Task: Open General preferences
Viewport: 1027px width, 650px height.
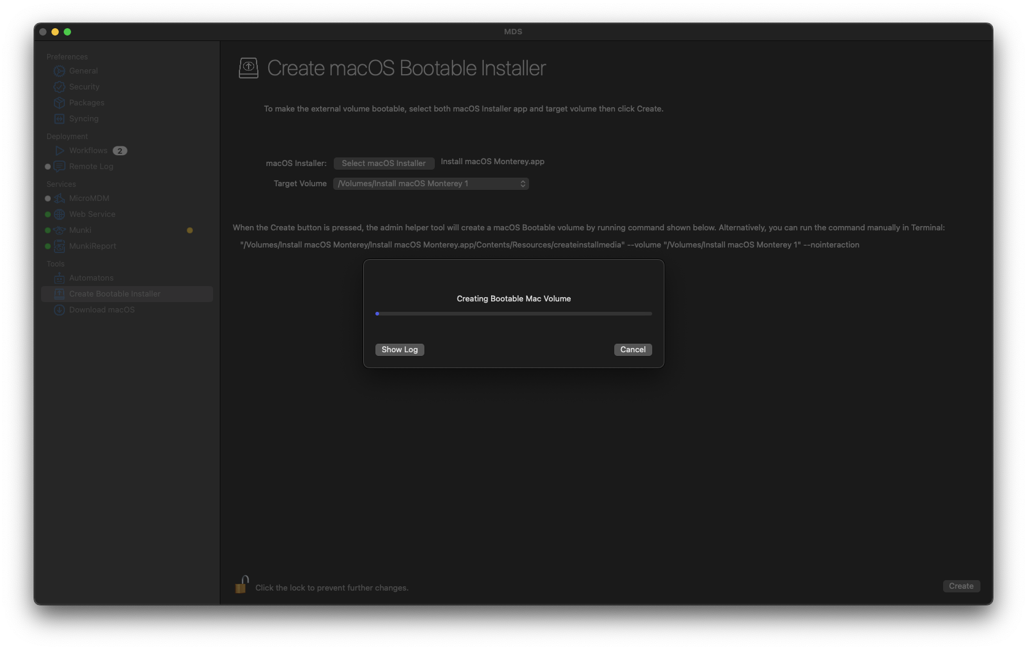Action: [x=83, y=71]
